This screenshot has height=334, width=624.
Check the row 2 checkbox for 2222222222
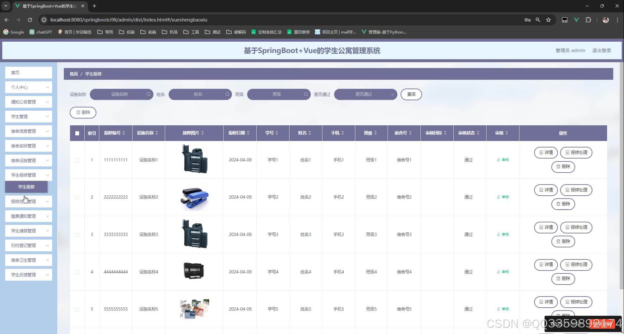click(77, 197)
